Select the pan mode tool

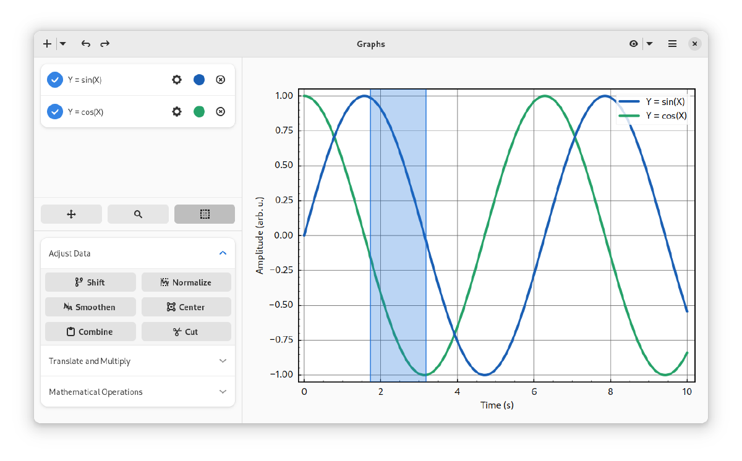pos(71,214)
